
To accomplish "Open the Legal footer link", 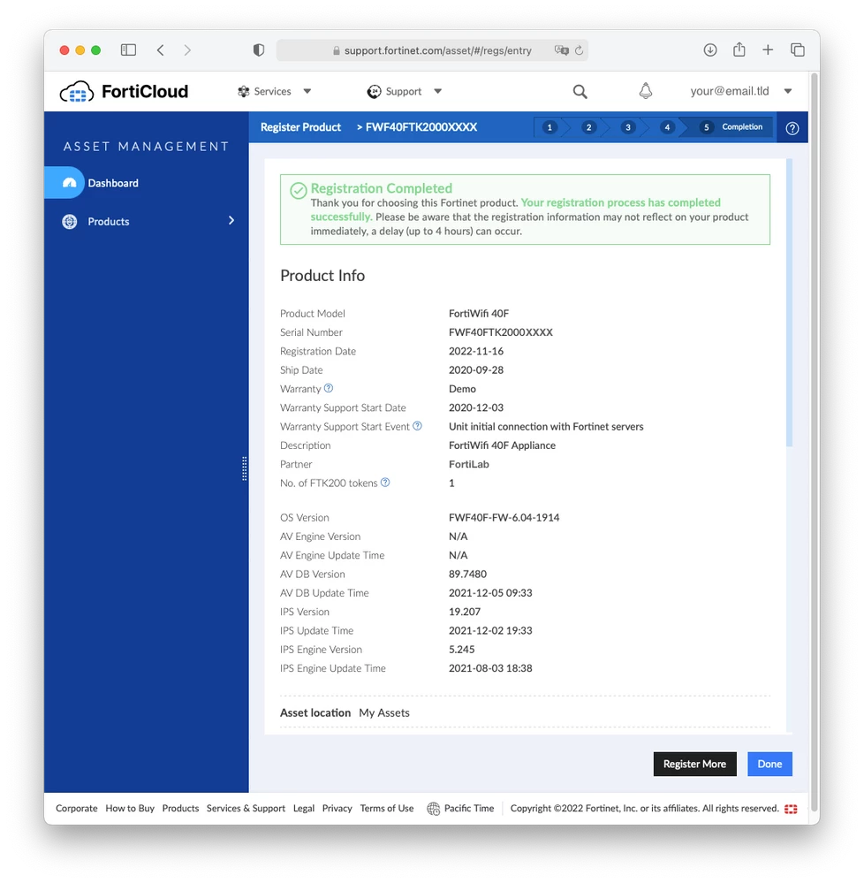I will [x=304, y=808].
